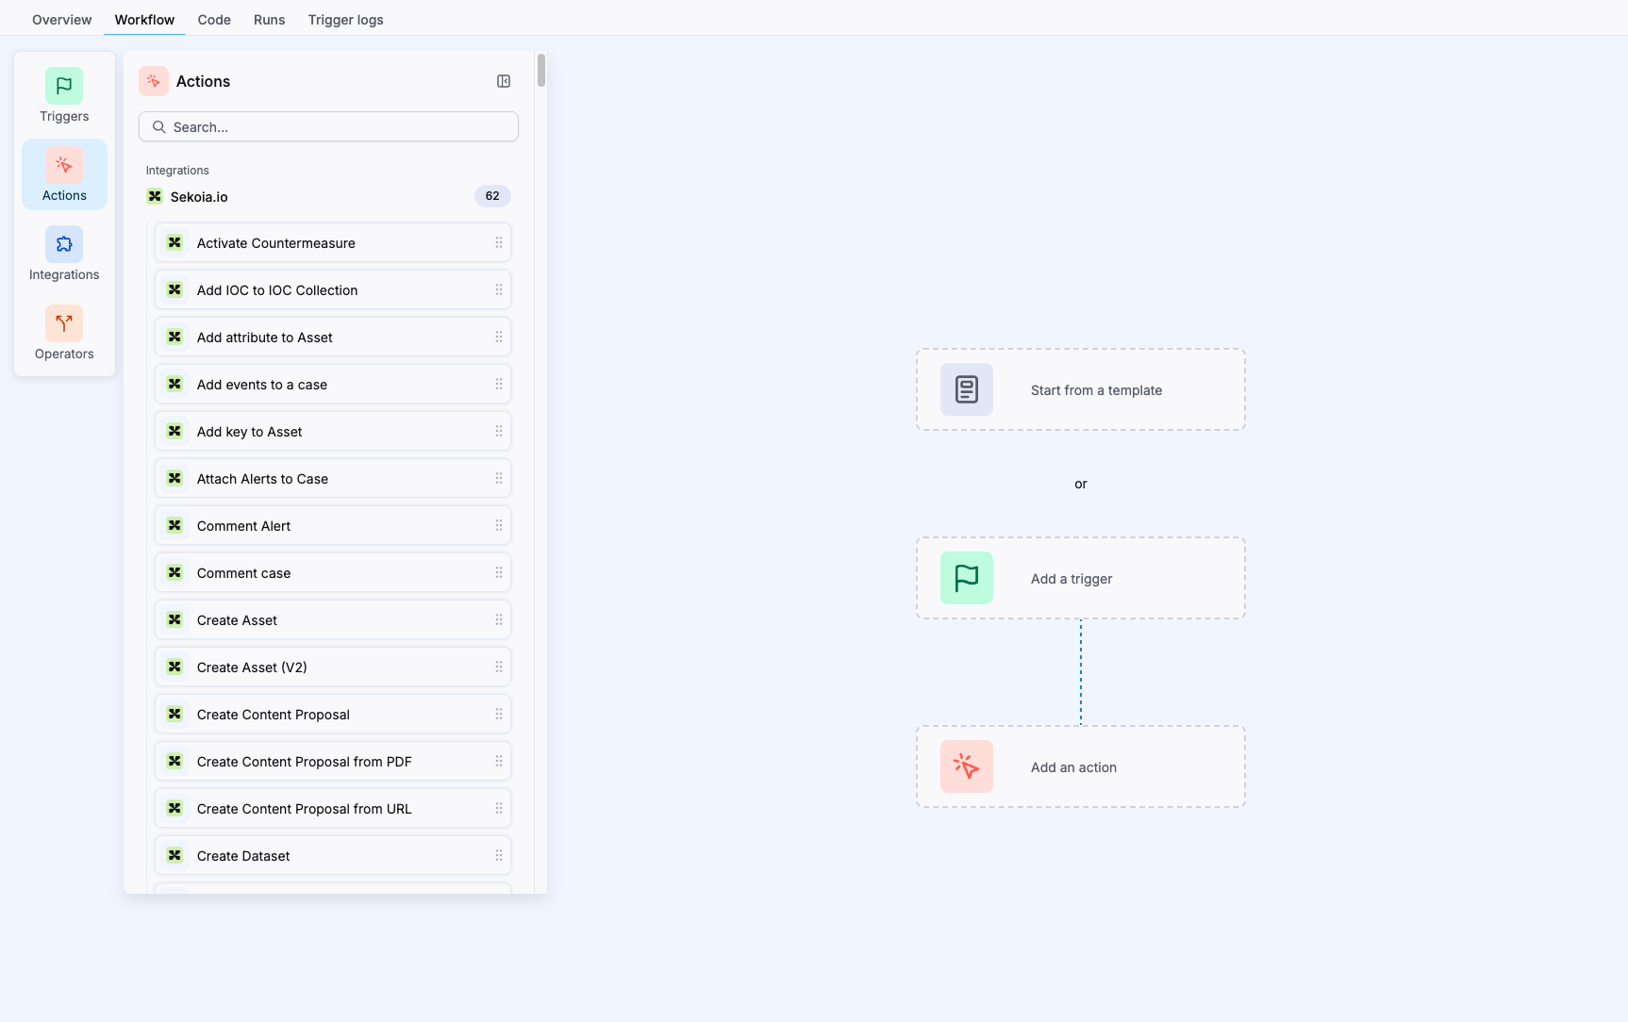Select Add IOC to IOC Collection action
Viewport: 1628px width, 1022px height.
pos(333,290)
